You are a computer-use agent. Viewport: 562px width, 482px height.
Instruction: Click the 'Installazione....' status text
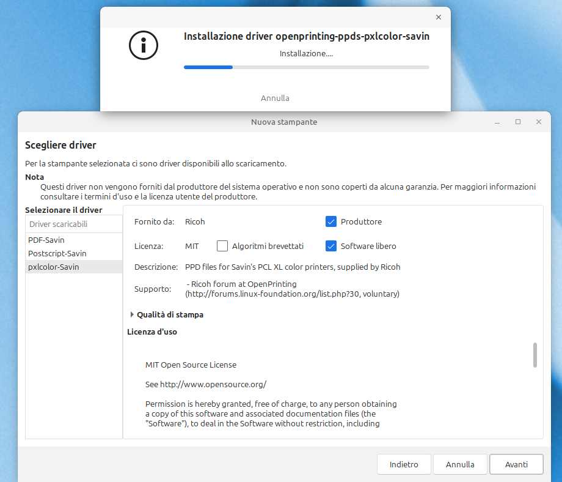pos(306,53)
